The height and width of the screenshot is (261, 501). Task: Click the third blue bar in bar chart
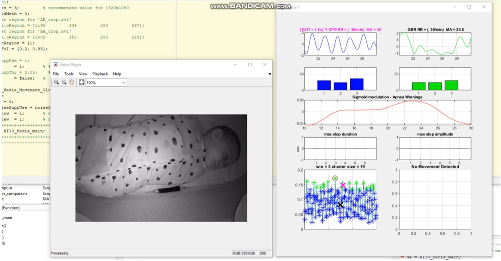click(x=357, y=84)
